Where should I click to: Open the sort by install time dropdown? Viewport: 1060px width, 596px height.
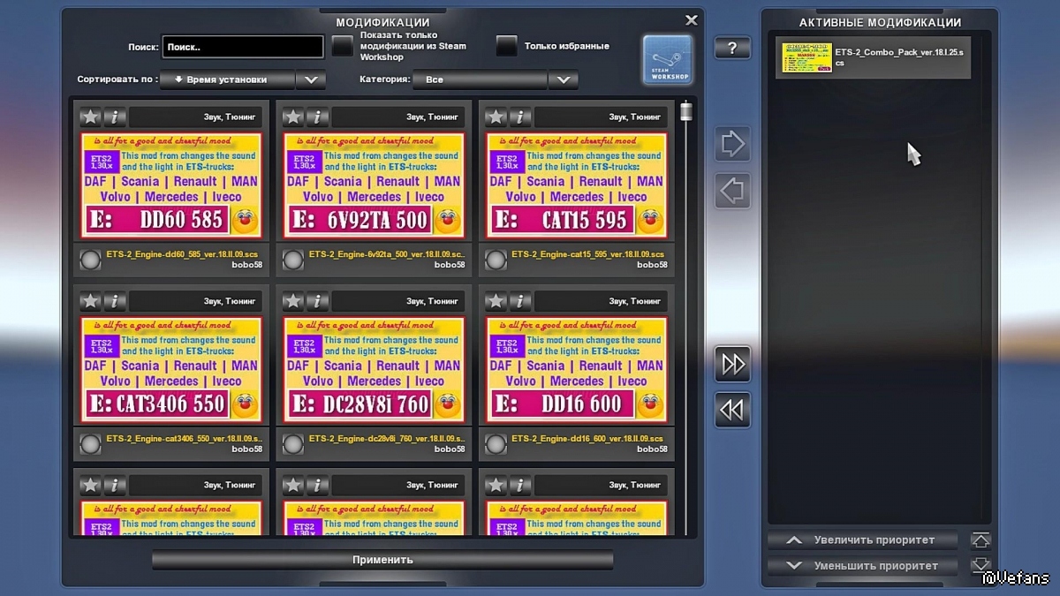click(x=242, y=79)
